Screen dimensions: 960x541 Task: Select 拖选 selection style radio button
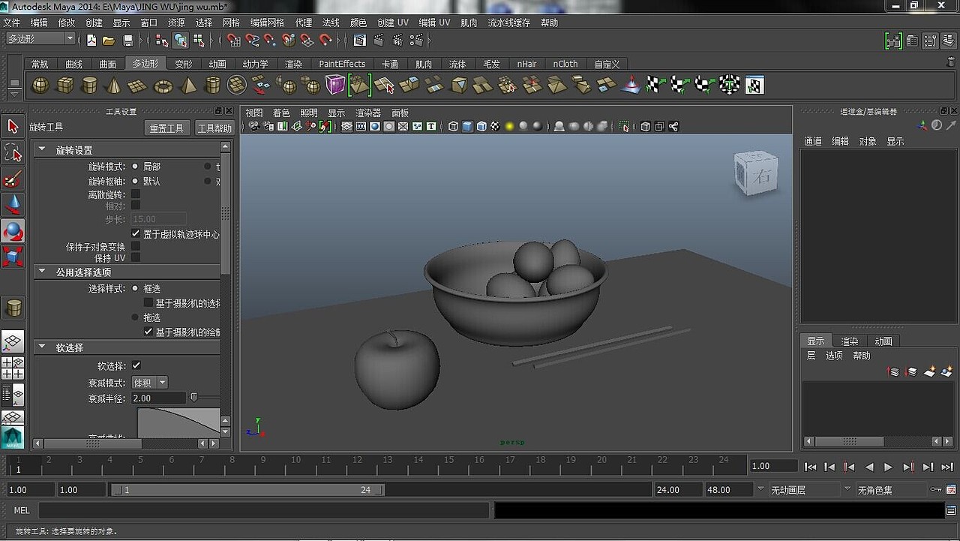tap(135, 317)
